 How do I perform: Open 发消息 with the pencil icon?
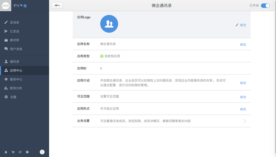point(6,22)
